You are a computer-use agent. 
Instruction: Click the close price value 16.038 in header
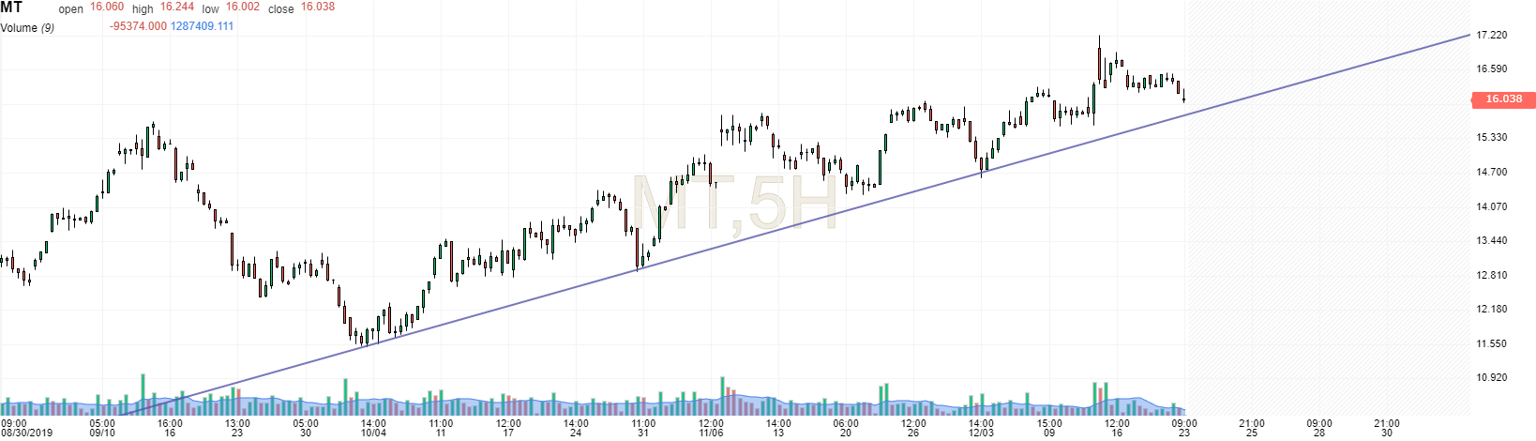pos(317,8)
